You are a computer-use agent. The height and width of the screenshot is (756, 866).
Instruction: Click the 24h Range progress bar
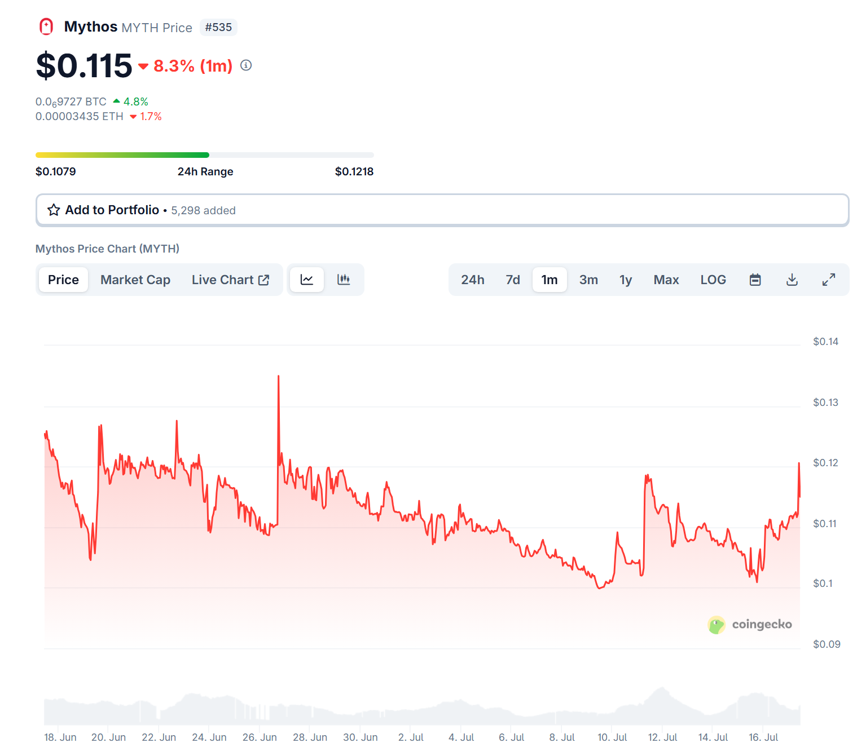click(204, 155)
